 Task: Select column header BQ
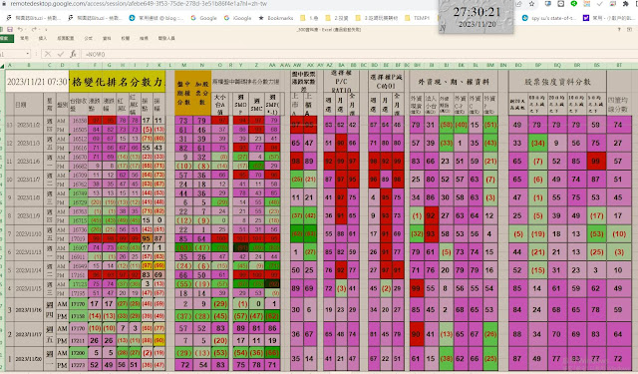pos(557,65)
